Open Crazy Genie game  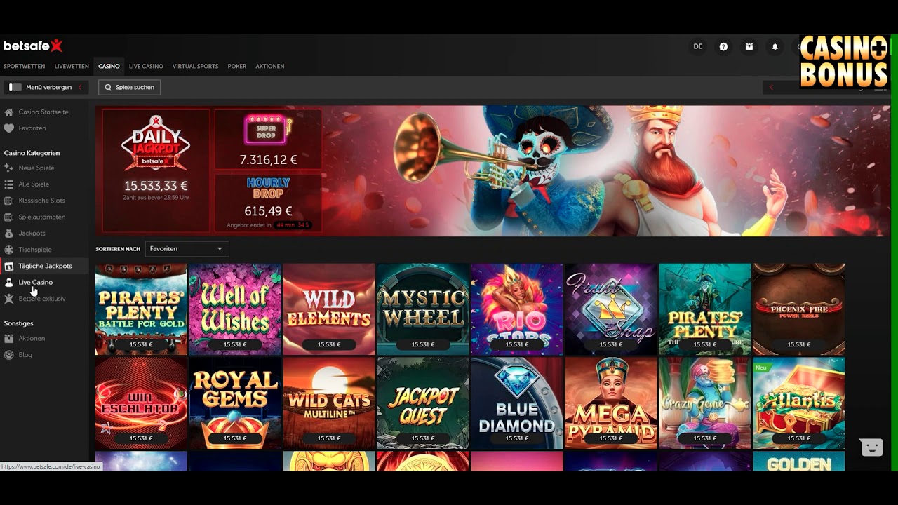pyautogui.click(x=705, y=403)
